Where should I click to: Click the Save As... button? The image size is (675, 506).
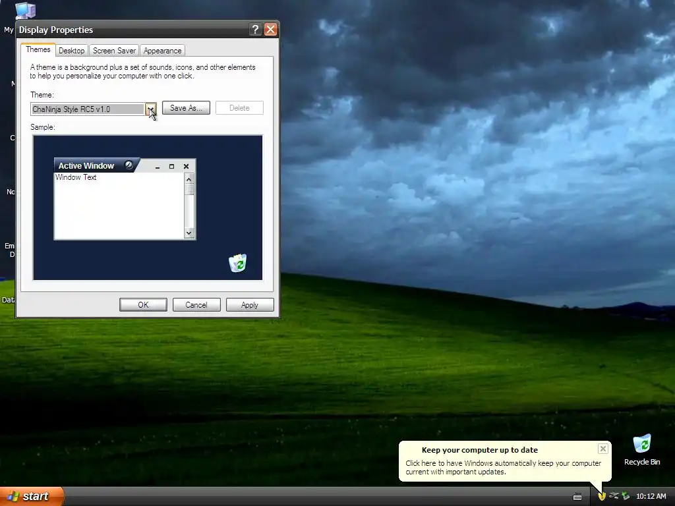coord(186,108)
